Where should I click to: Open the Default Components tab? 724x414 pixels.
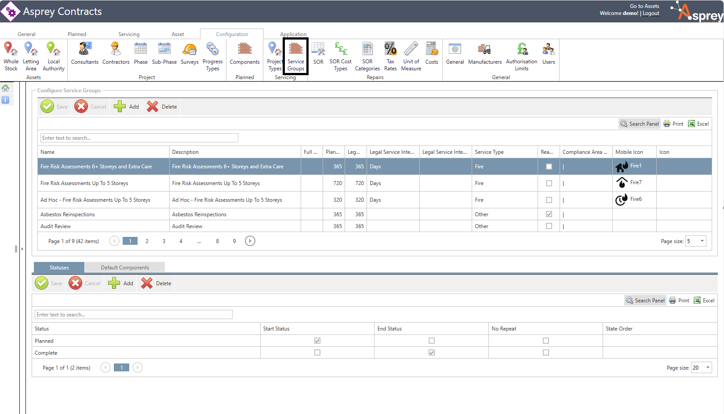coord(125,268)
